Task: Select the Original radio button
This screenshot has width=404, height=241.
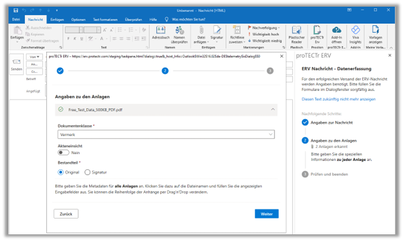Action: tap(61, 172)
